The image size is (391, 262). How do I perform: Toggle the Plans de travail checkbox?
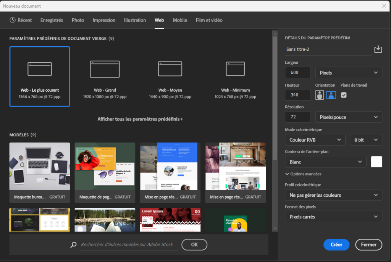point(344,95)
